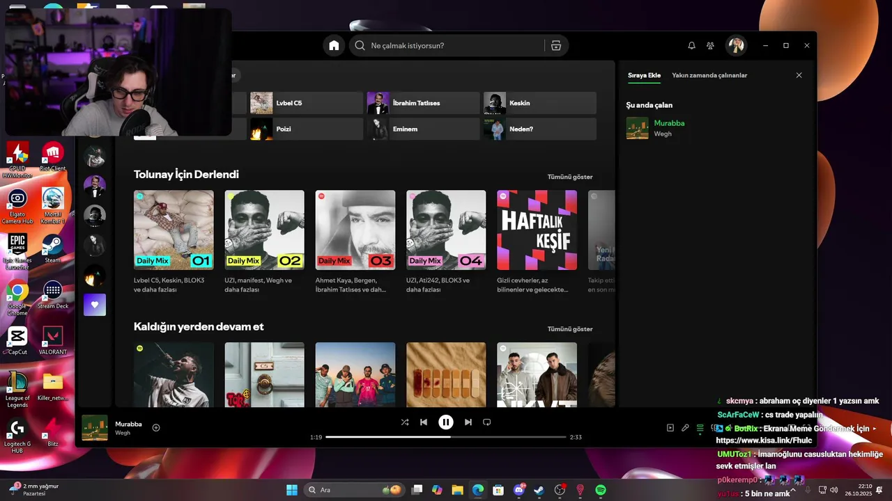Image resolution: width=892 pixels, height=501 pixels.
Task: Go to Spotify Home via house icon
Action: pyautogui.click(x=334, y=45)
